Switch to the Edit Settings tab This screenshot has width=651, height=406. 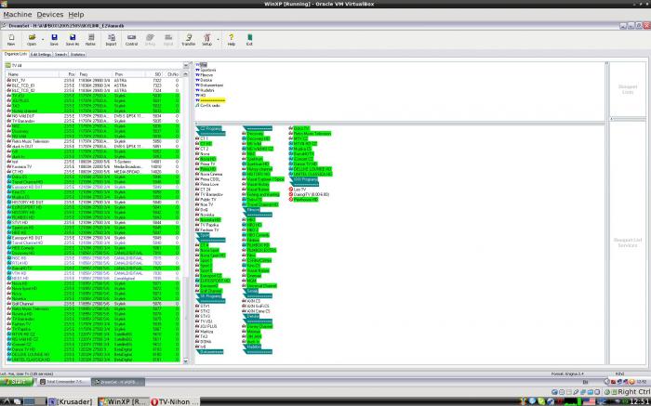point(41,54)
